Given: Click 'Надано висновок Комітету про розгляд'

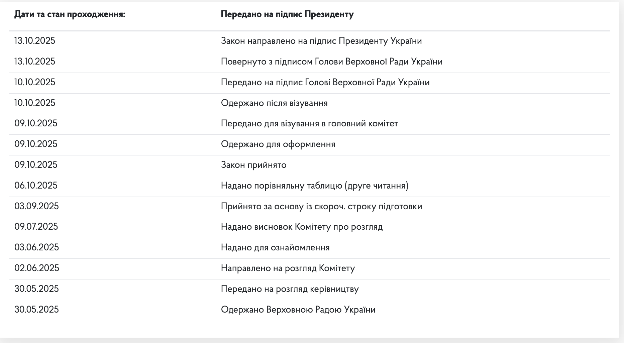Looking at the screenshot, I should coord(302,227).
